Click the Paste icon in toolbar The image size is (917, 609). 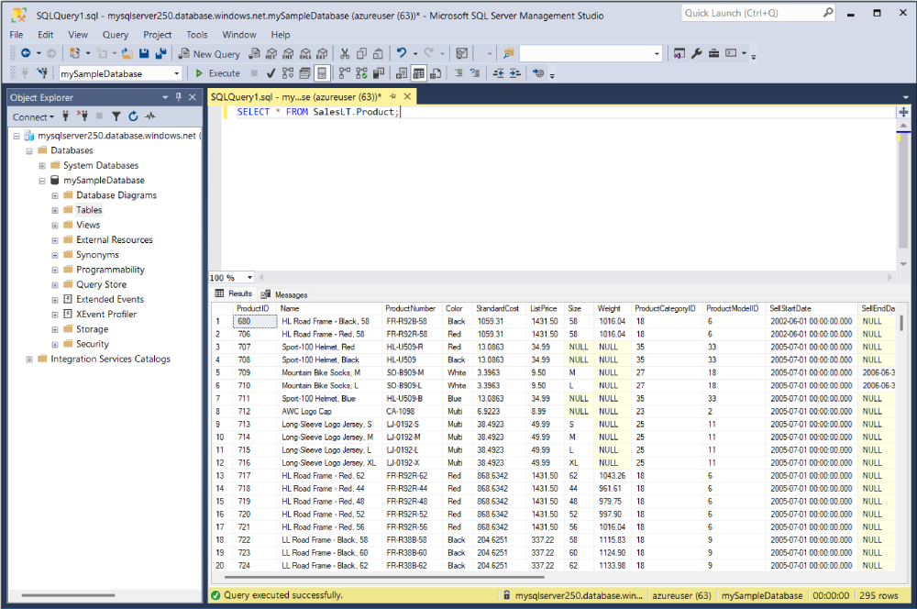[x=378, y=53]
